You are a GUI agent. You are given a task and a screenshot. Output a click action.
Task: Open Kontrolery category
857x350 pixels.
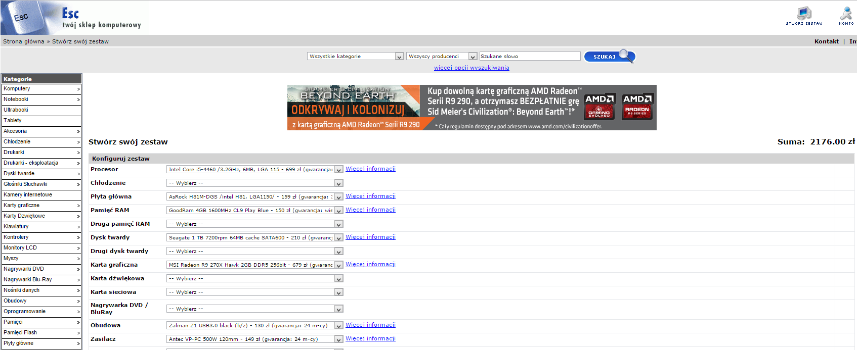(x=41, y=237)
